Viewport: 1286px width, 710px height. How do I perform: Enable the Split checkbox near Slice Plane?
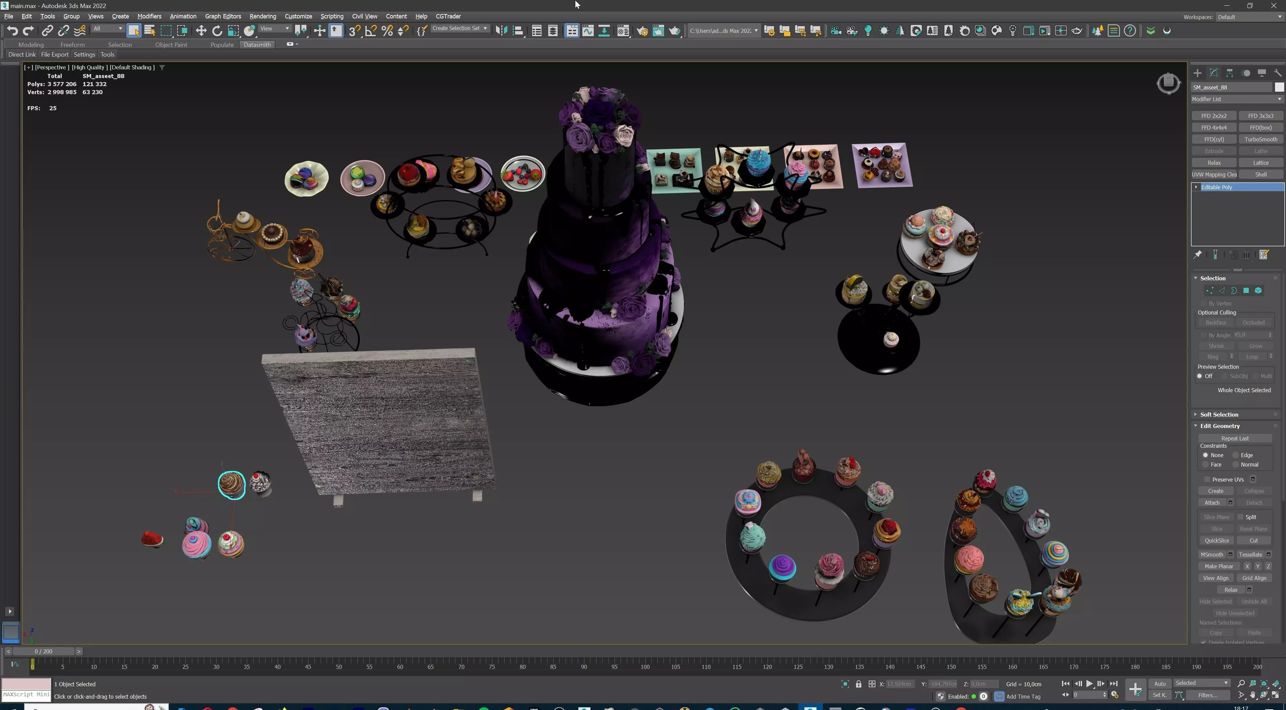coord(1240,517)
